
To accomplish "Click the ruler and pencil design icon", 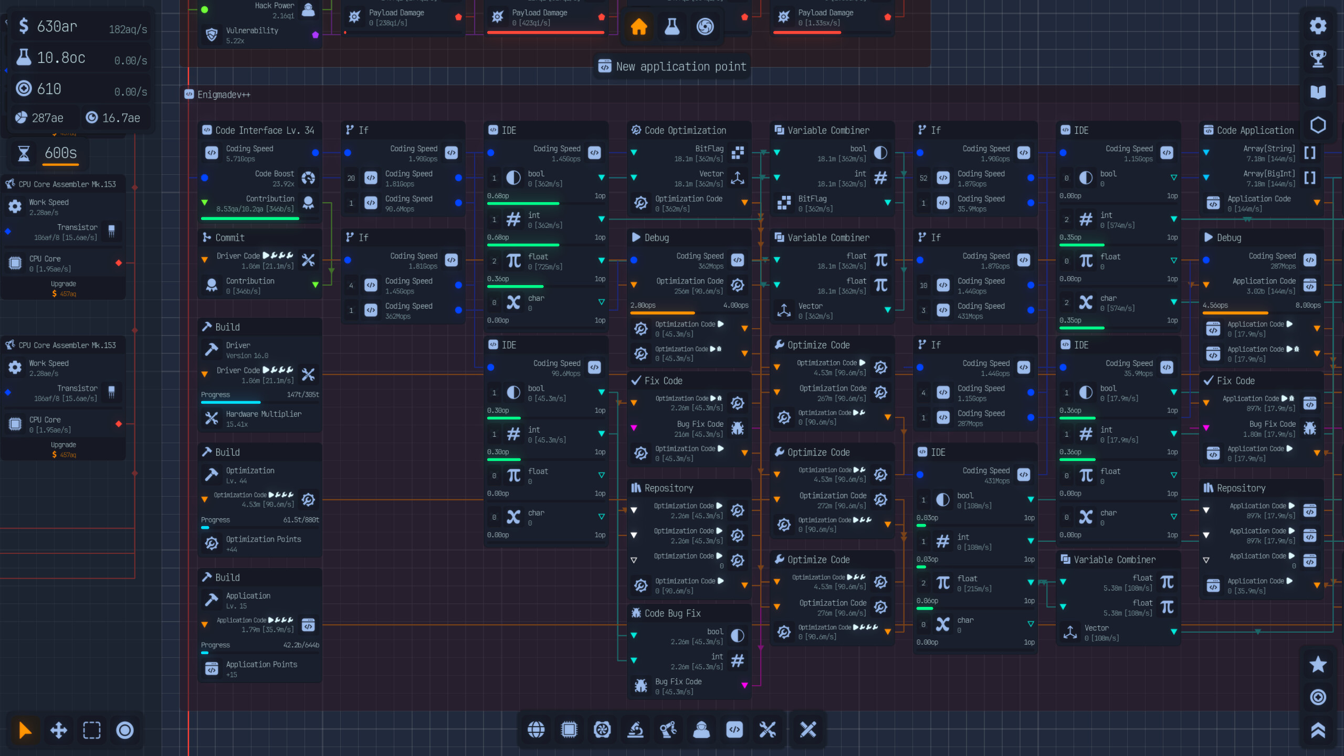I will pos(808,729).
